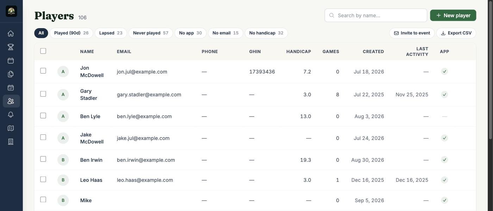
Task: Tick the checkbox for Jake McDowell
Action: pos(43,137)
